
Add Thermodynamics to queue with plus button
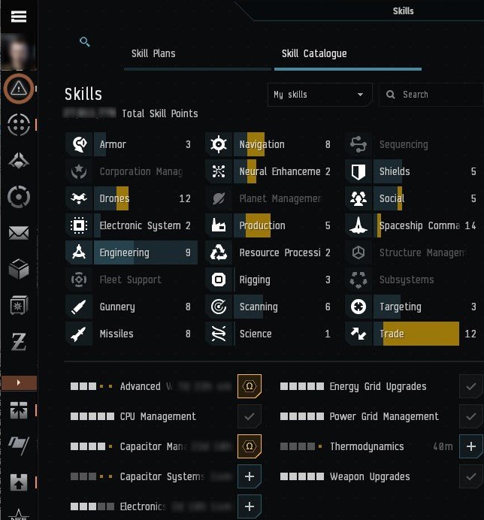pyautogui.click(x=470, y=446)
